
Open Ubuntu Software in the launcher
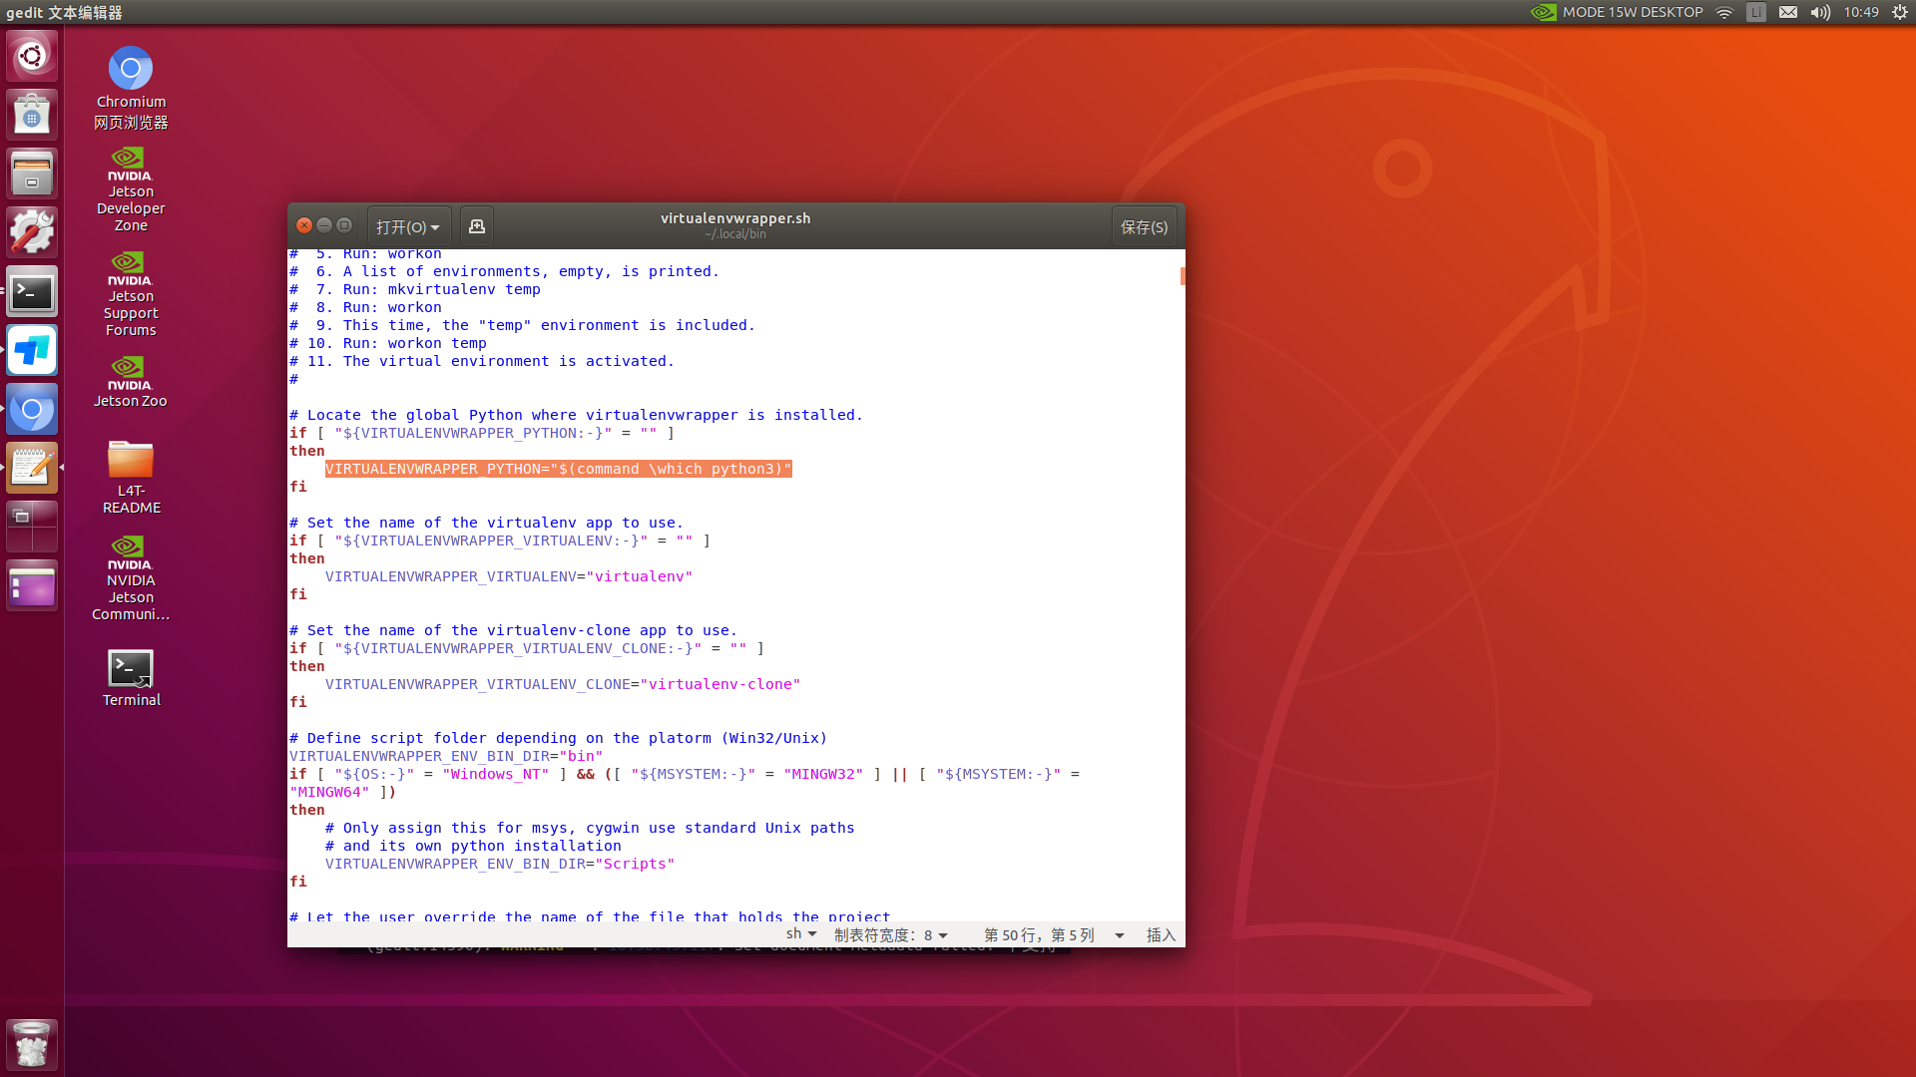click(32, 115)
